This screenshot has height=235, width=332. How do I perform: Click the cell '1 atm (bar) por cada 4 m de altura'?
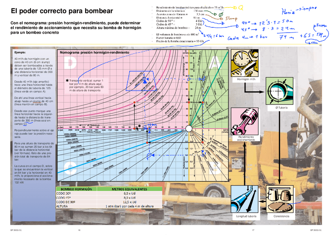tap(129, 206)
